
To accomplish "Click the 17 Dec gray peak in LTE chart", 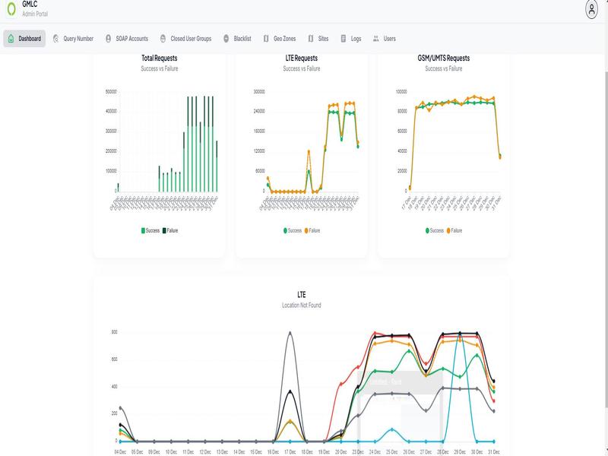I will (x=288, y=332).
